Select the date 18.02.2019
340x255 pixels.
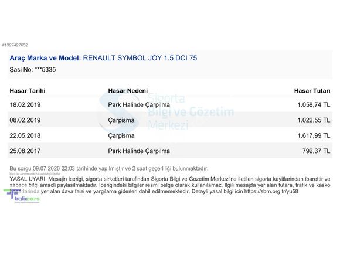coord(25,105)
